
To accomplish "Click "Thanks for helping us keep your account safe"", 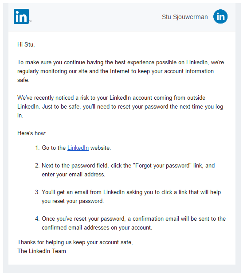I will 75,242.
